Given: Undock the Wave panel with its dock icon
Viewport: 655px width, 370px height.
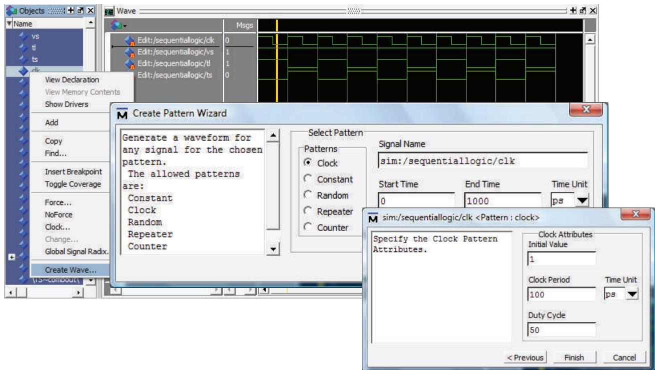Looking at the screenshot, I should pos(583,10).
